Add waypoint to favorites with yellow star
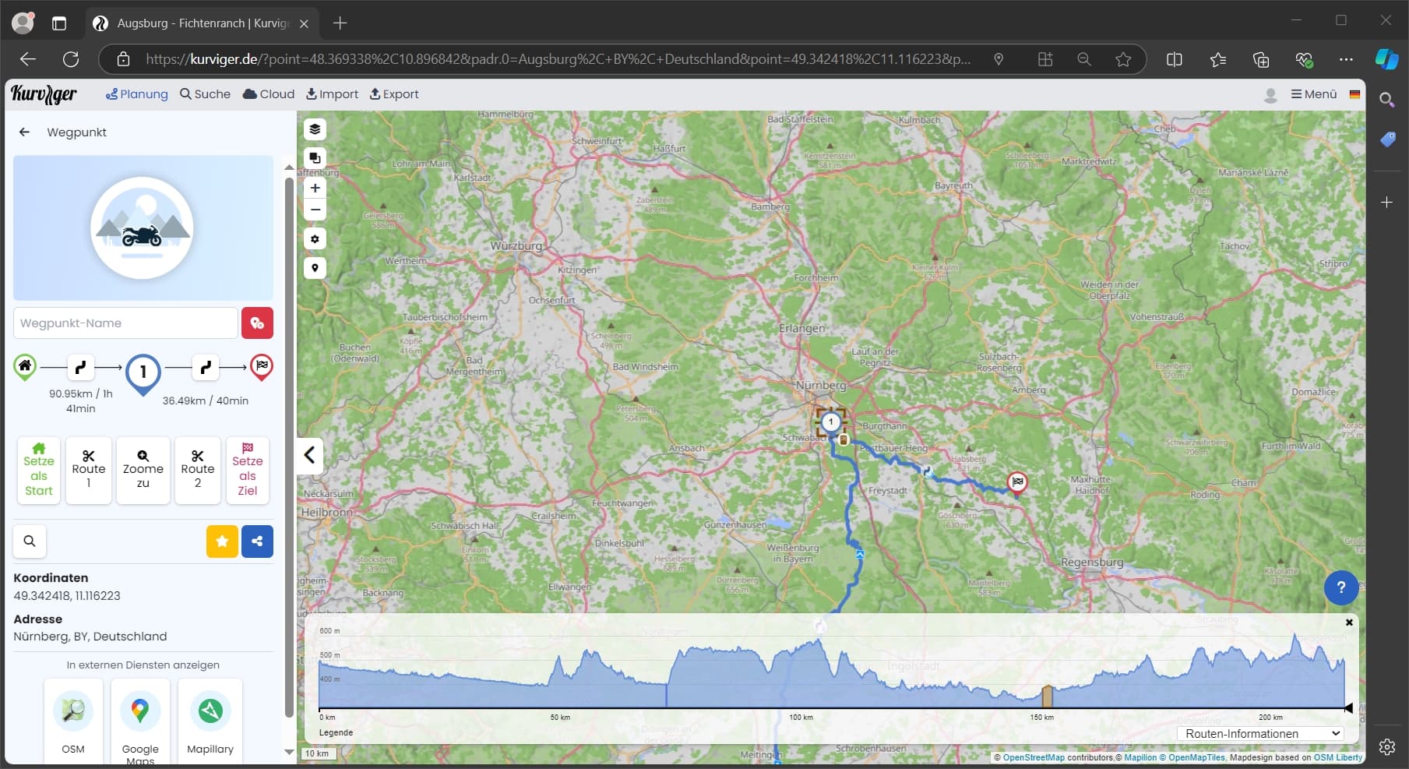 222,541
